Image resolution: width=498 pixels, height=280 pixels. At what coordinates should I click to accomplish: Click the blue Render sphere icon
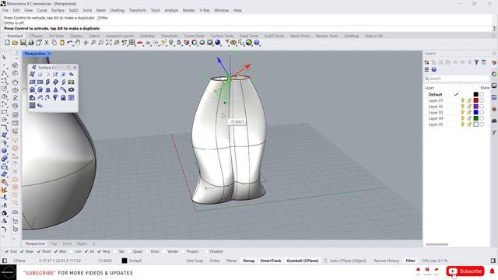218,43
